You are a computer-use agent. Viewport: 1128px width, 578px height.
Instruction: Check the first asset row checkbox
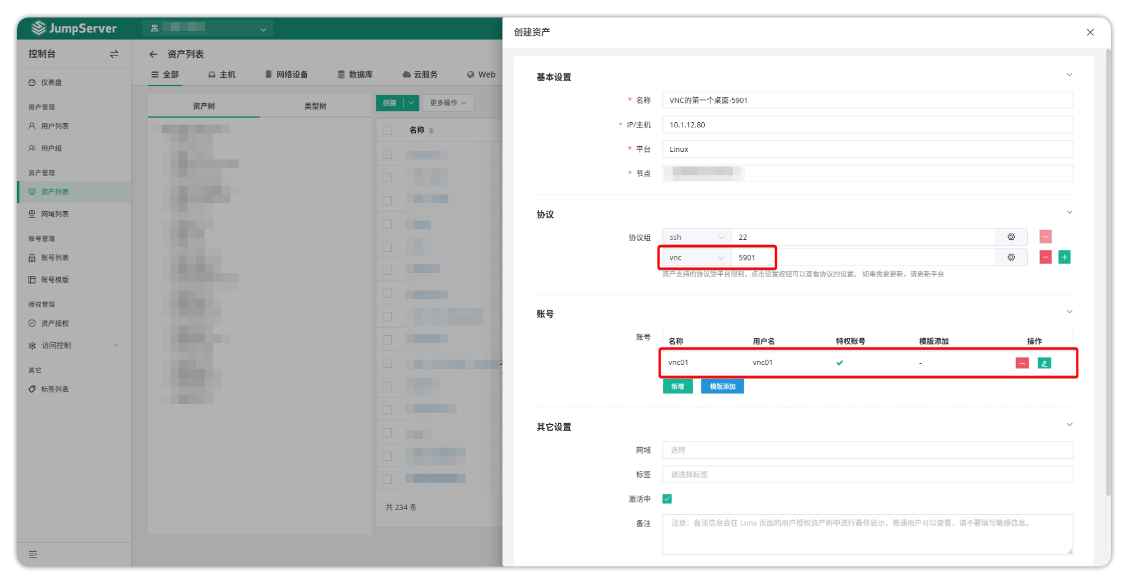(387, 154)
